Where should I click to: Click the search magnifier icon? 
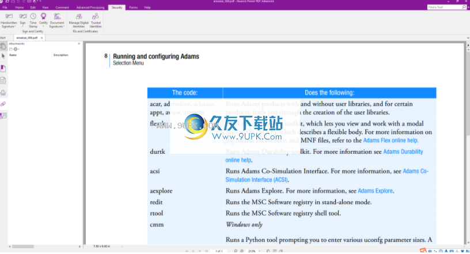click(464, 7)
